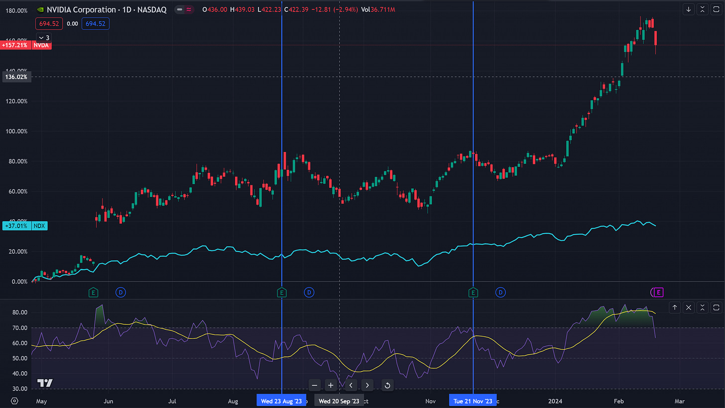Click the Mar label on the time axis

[679, 401]
